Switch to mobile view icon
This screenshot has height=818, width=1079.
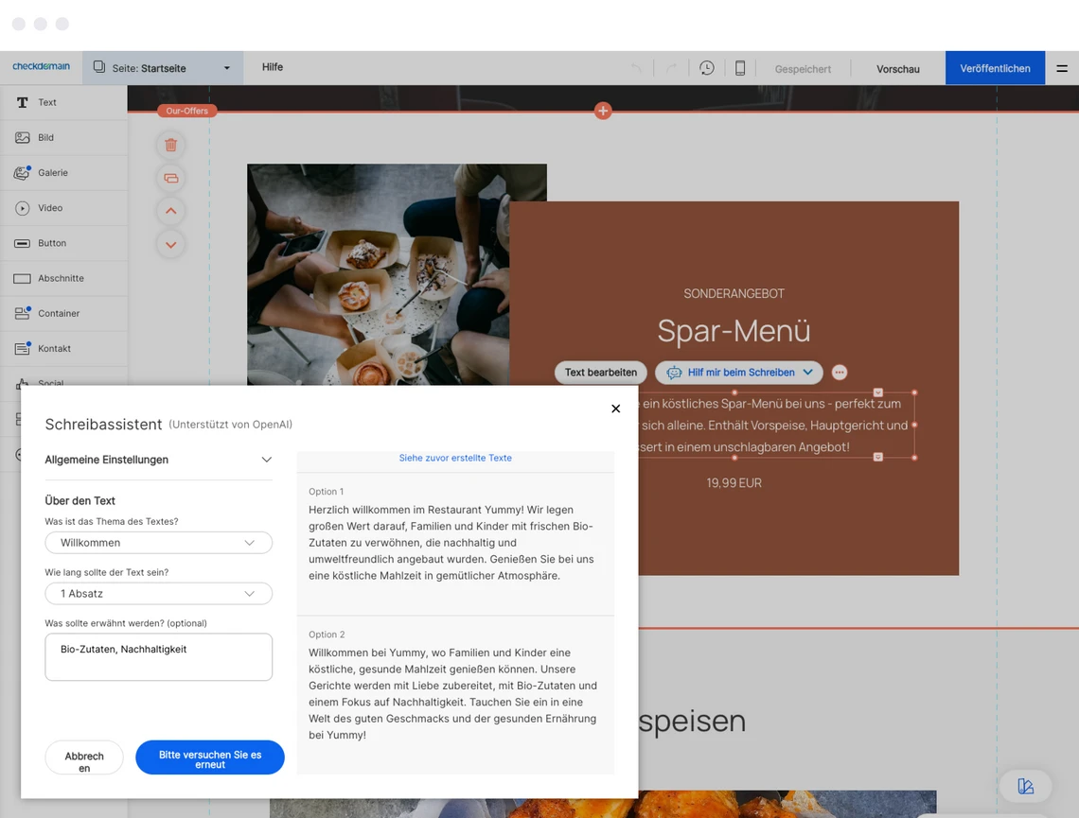point(740,68)
